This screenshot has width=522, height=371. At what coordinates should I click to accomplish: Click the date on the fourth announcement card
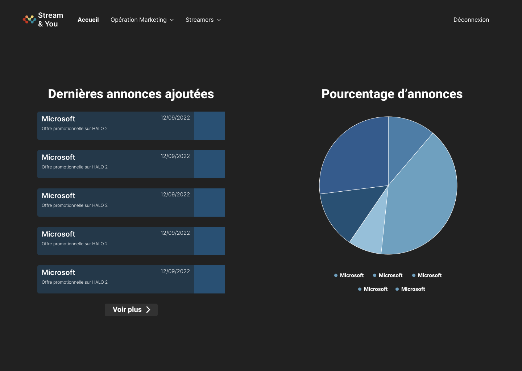click(x=175, y=233)
